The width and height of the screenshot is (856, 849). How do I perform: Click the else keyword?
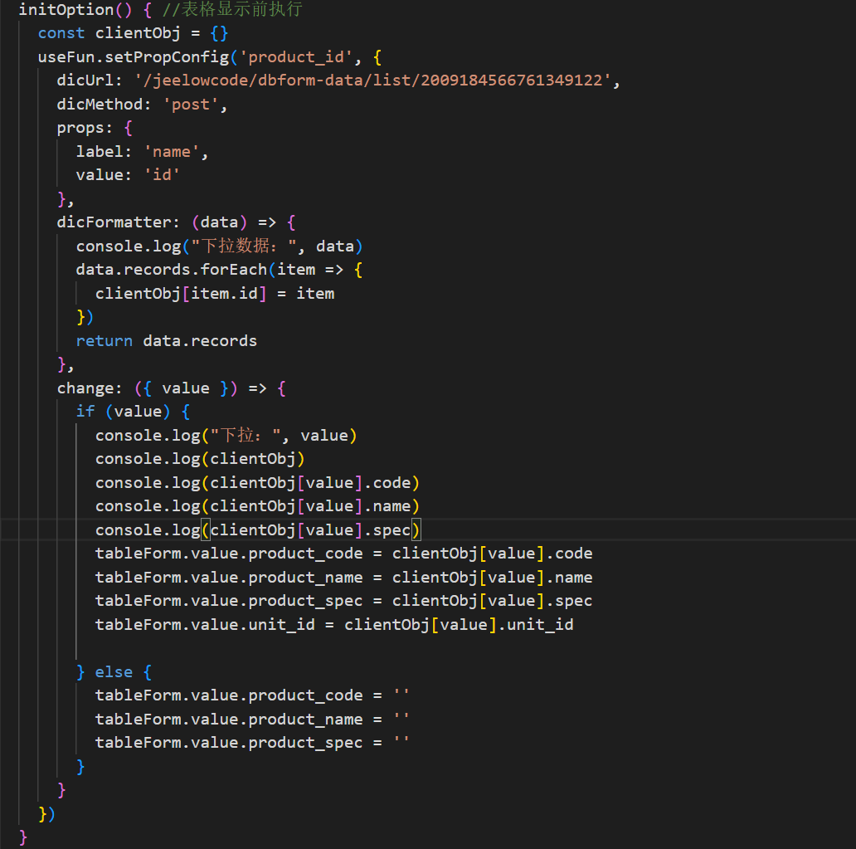pyautogui.click(x=114, y=671)
